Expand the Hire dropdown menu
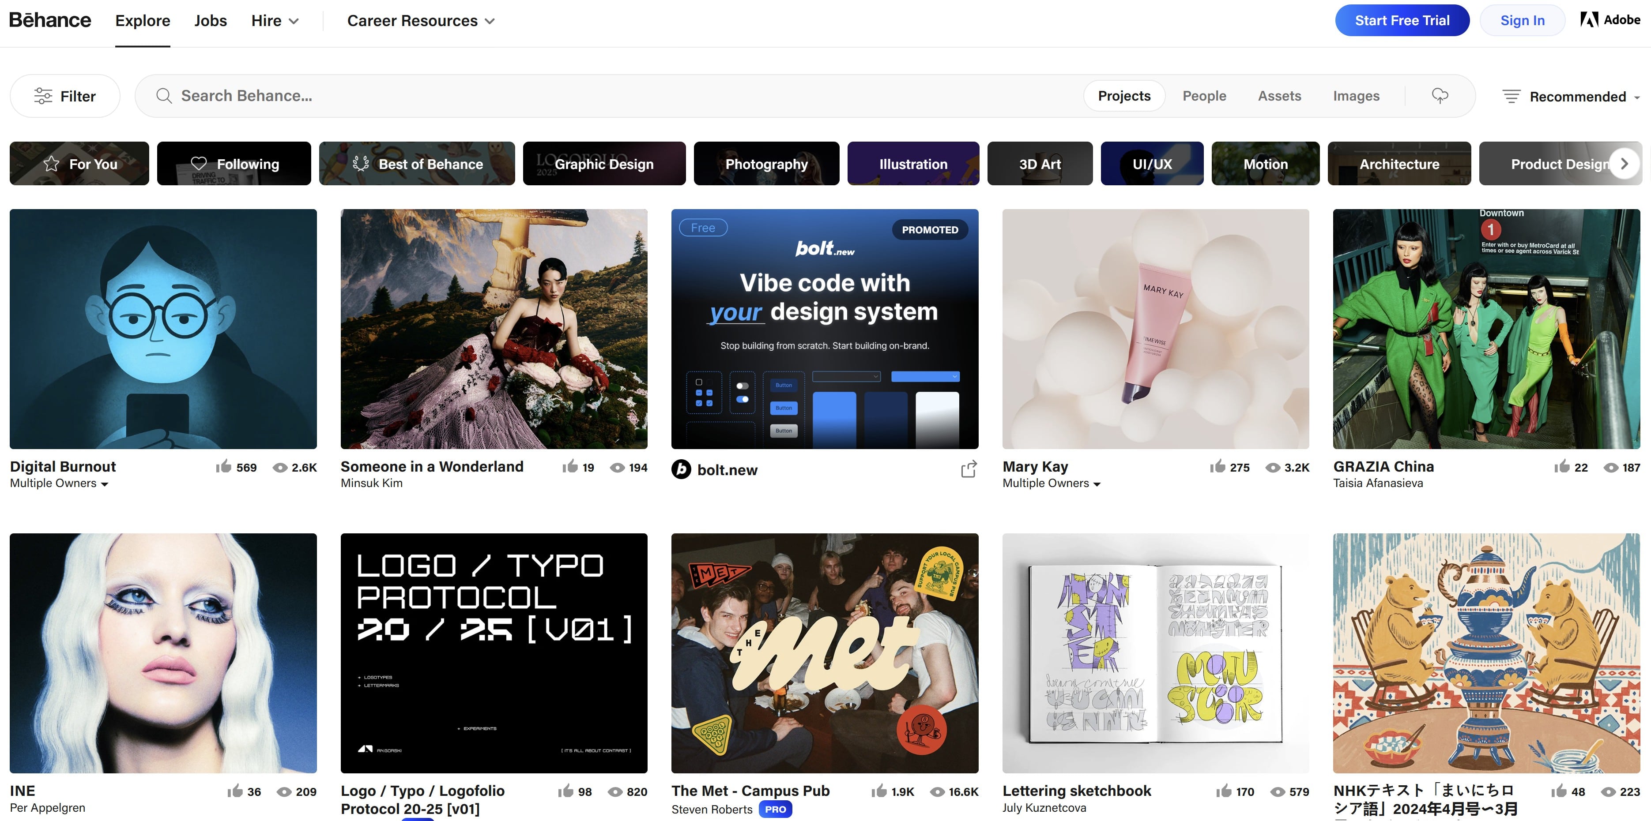Viewport: 1651px width, 821px height. tap(275, 21)
